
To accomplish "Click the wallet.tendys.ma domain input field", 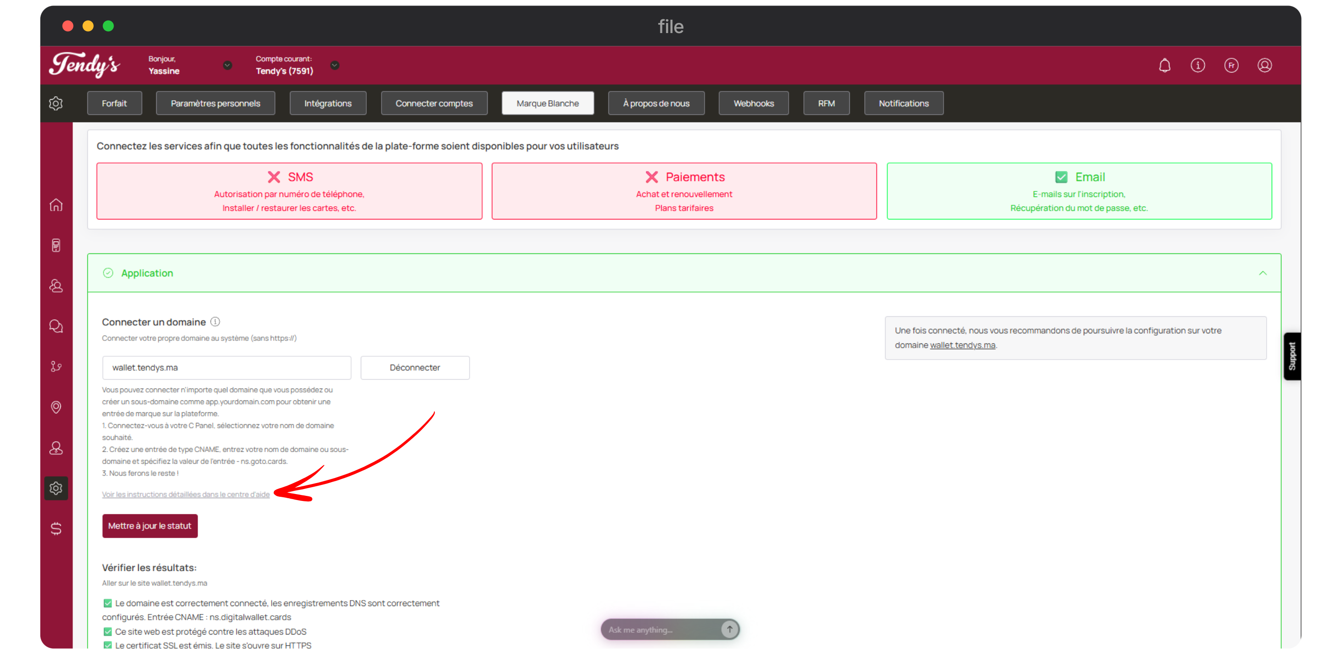I will pos(227,367).
